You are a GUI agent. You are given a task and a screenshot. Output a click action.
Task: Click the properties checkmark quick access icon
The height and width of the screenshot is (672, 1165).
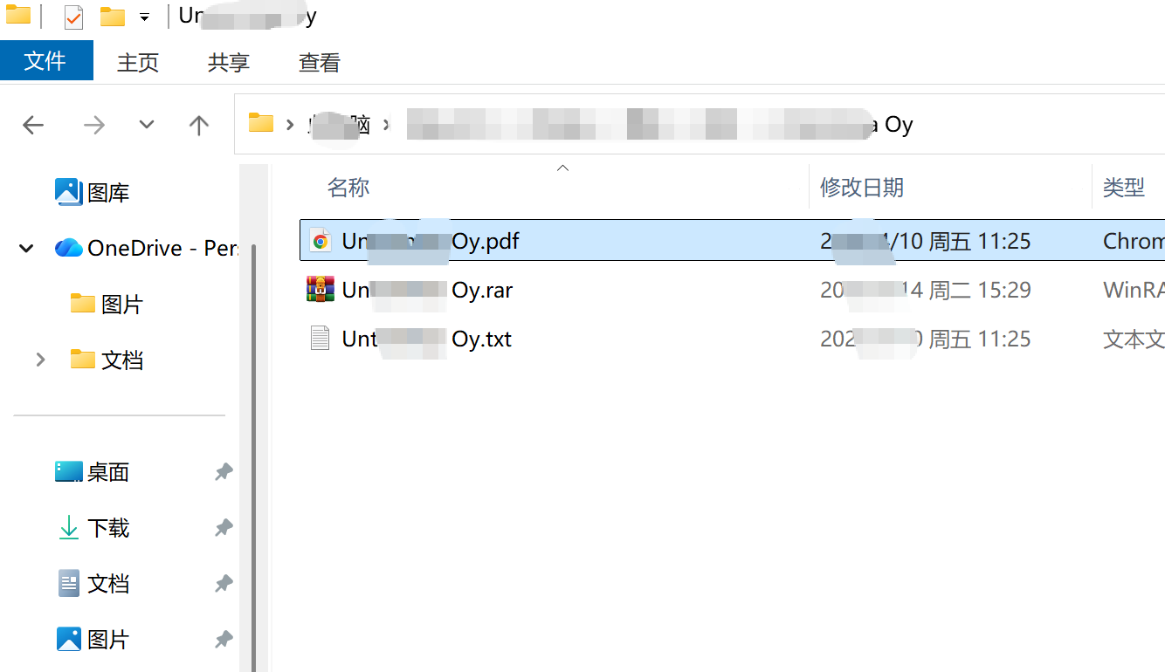(73, 17)
